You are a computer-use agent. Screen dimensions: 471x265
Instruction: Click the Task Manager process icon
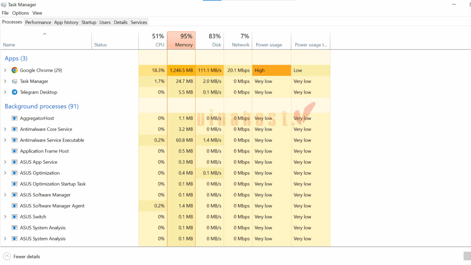click(x=14, y=81)
